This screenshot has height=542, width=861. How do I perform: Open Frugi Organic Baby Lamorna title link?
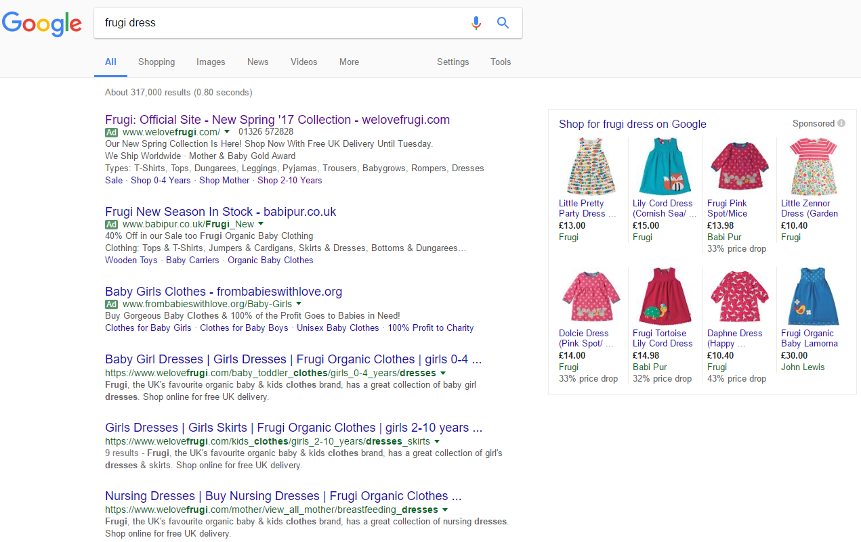810,338
